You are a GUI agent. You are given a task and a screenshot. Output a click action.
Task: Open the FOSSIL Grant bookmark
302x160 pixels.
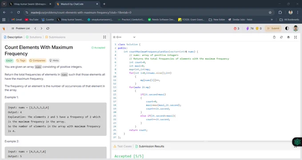click(191, 20)
